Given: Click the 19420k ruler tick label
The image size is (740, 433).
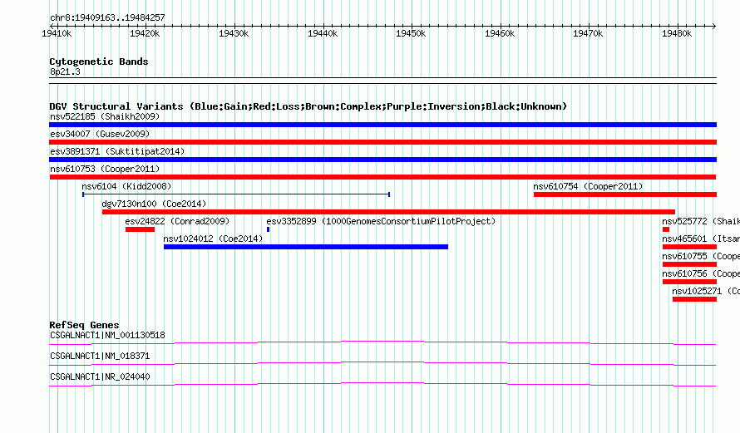Looking at the screenshot, I should click(x=145, y=33).
